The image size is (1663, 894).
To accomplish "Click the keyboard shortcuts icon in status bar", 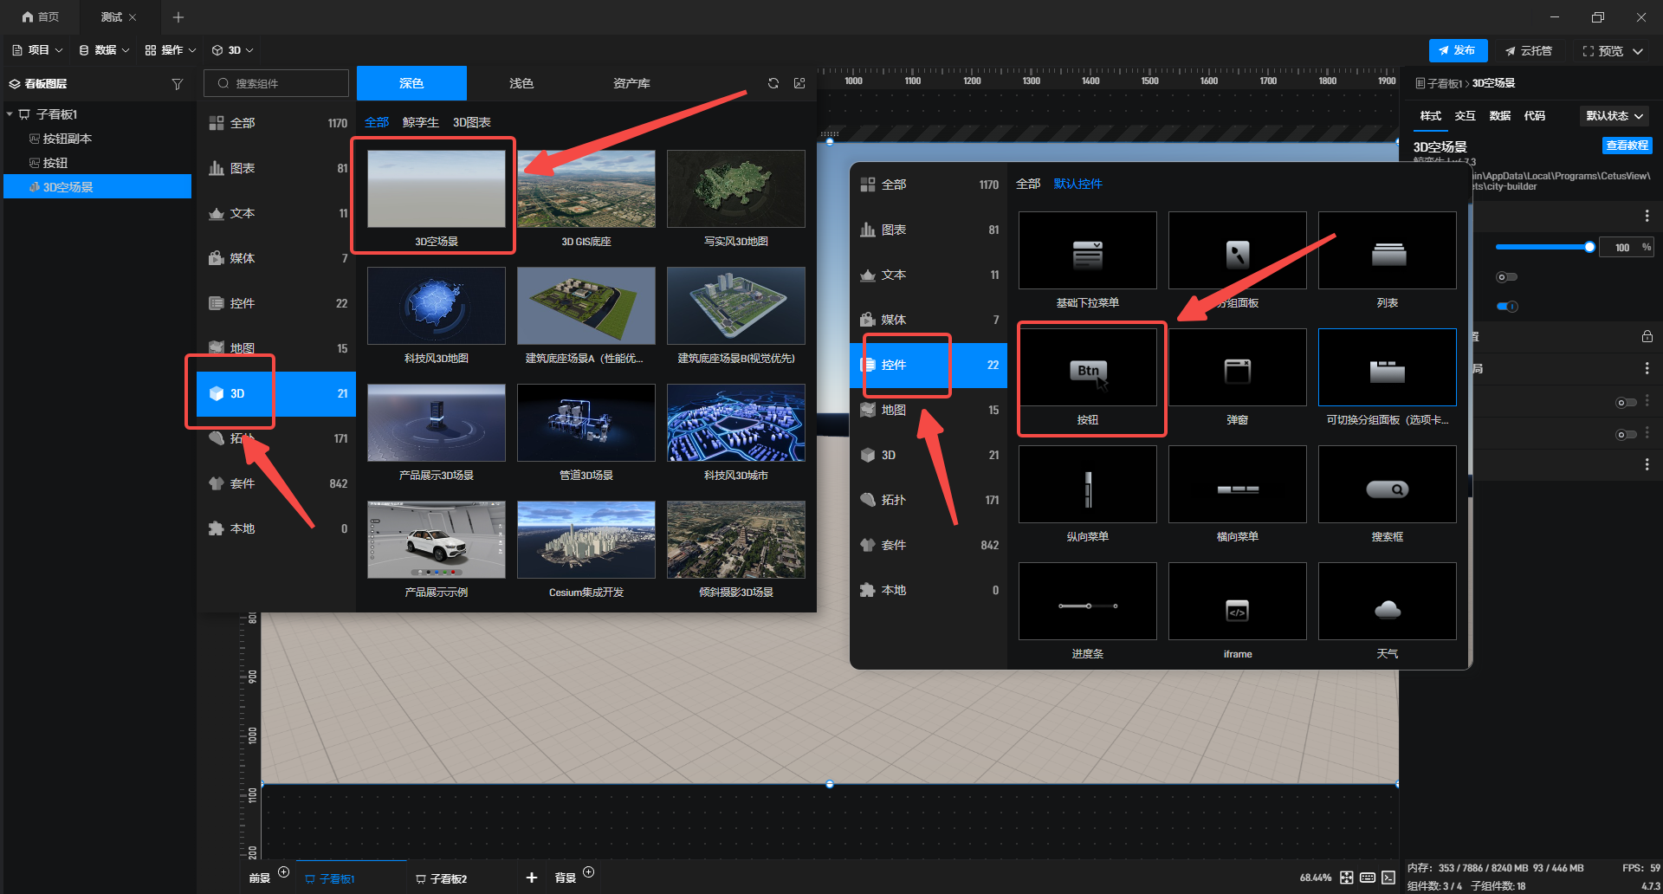I will pyautogui.click(x=1367, y=878).
